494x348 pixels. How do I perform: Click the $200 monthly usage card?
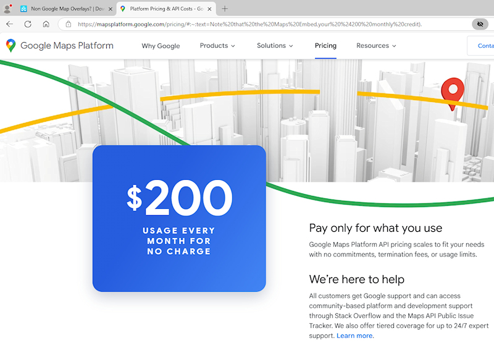point(179,218)
